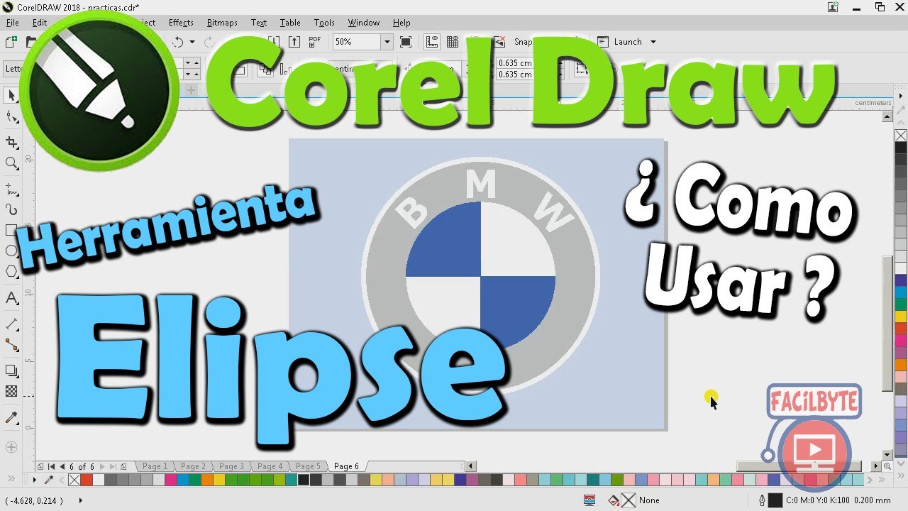
Task: Select the Ellipse tool
Action: click(11, 251)
